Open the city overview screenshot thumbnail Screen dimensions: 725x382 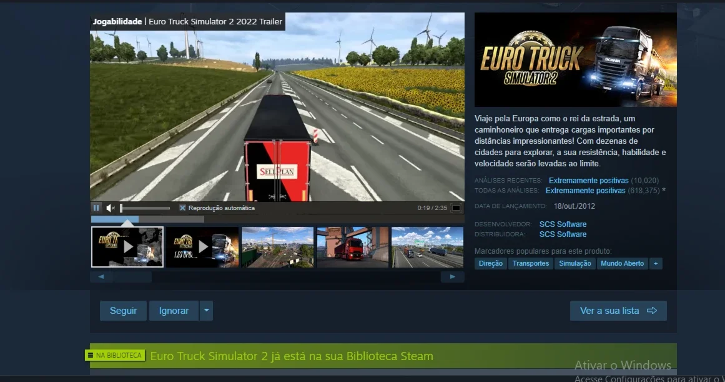(277, 247)
